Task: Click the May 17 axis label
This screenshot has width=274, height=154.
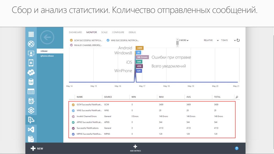Action: 142,86
